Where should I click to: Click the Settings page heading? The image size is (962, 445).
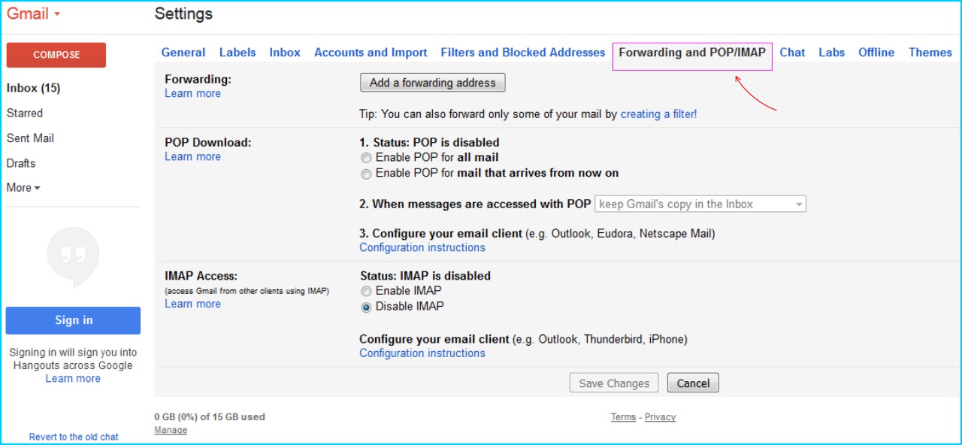click(183, 14)
